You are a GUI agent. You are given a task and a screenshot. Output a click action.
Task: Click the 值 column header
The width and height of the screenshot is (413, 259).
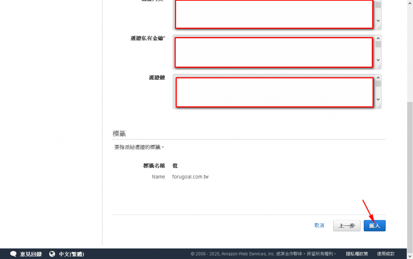(175, 166)
